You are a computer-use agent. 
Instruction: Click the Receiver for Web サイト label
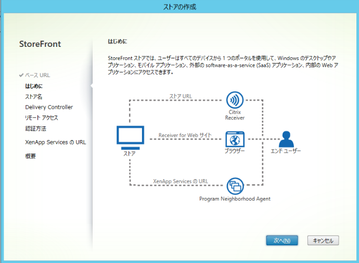point(185,135)
